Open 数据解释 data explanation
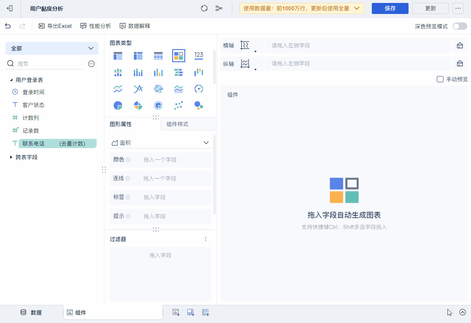 pos(135,26)
